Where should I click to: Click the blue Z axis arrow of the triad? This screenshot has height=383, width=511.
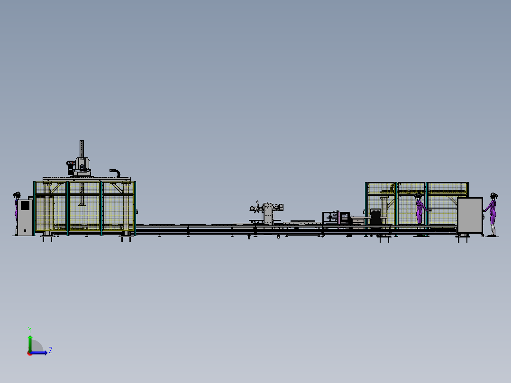(x=39, y=353)
